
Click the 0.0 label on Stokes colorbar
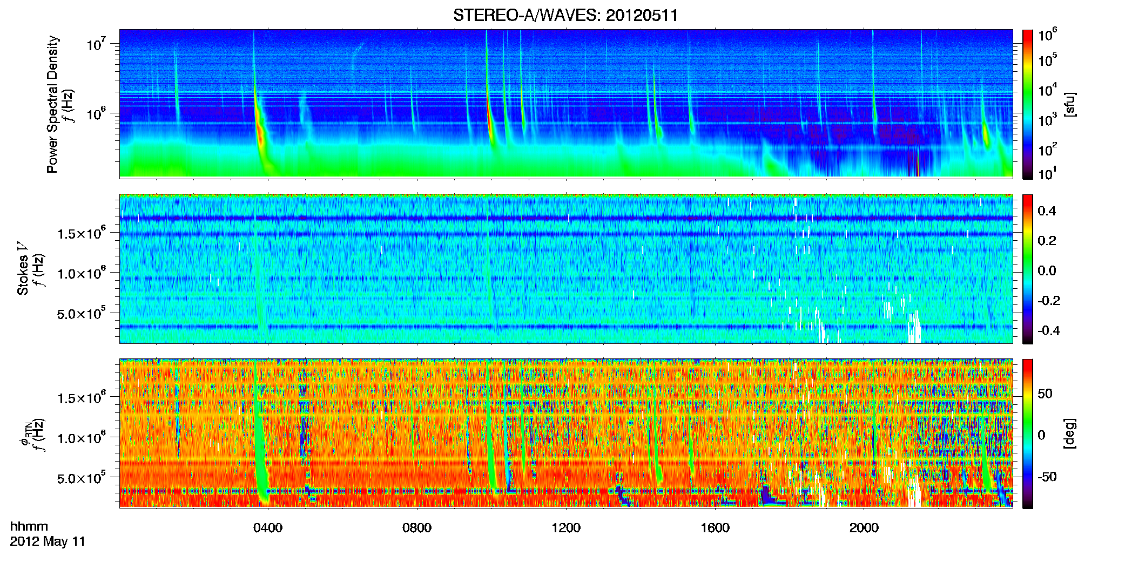[x=1047, y=270]
